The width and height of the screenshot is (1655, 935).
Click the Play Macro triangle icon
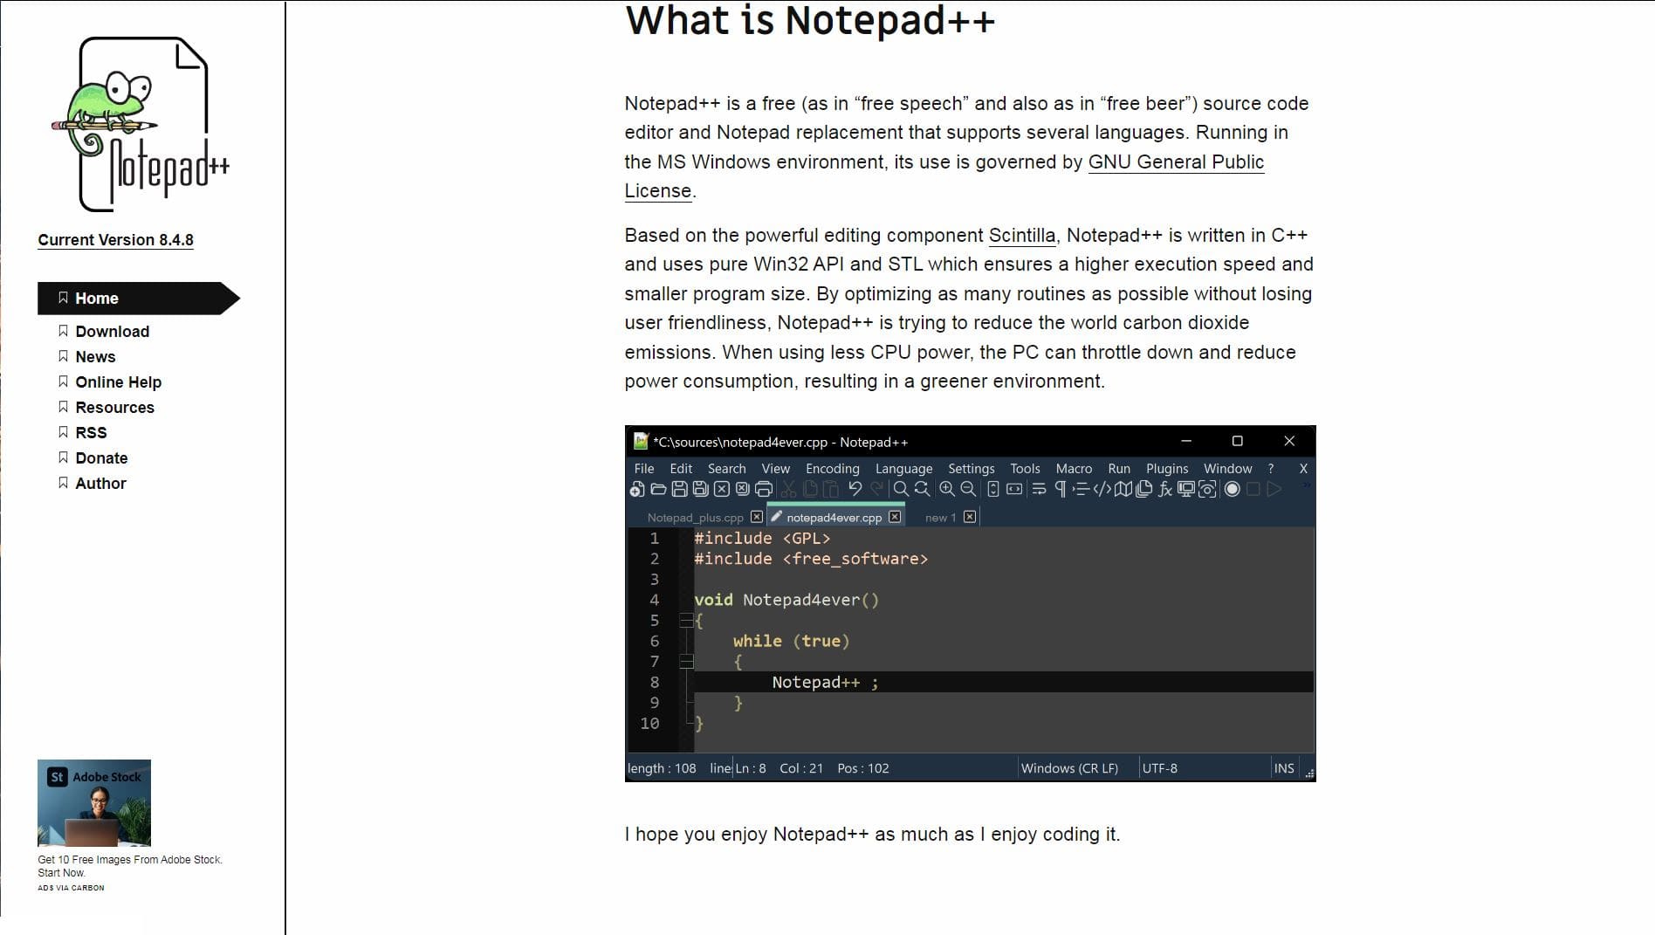pyautogui.click(x=1274, y=489)
